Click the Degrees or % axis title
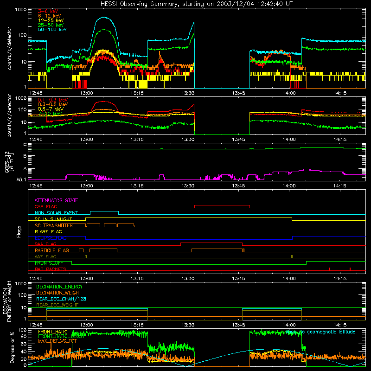This screenshot has width=371, height=371. coord(12,348)
